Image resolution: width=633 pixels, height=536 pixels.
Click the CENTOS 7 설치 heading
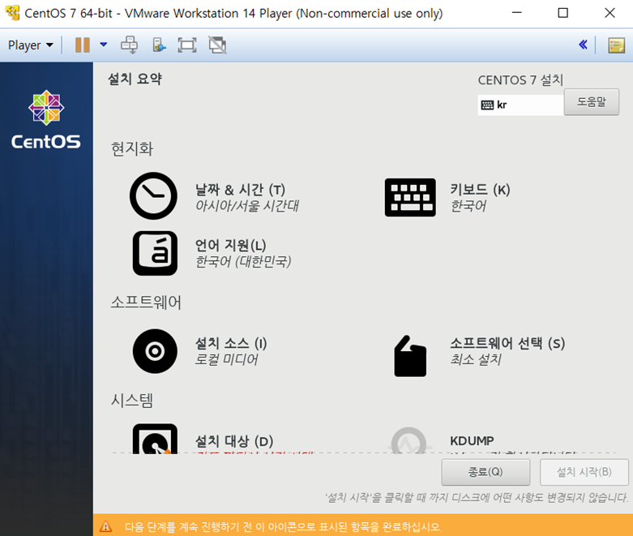(x=520, y=80)
